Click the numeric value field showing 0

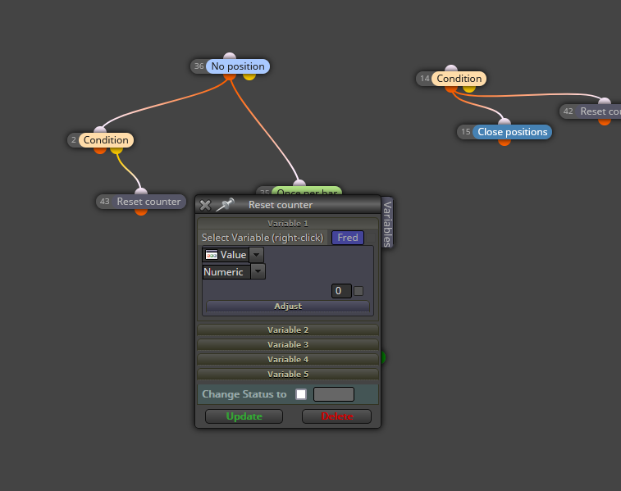tap(341, 291)
